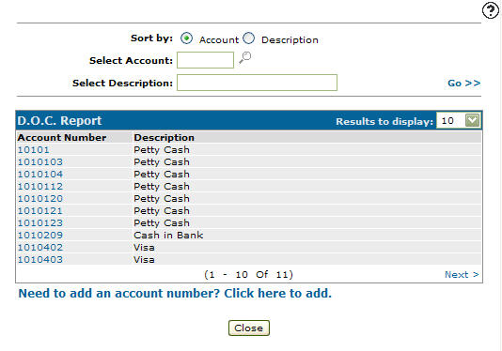
Task: Click the Select Description input field
Action: point(257,83)
